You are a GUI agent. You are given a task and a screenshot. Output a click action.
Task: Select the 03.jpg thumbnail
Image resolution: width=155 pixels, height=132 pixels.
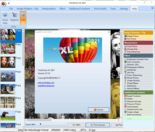click(8, 62)
